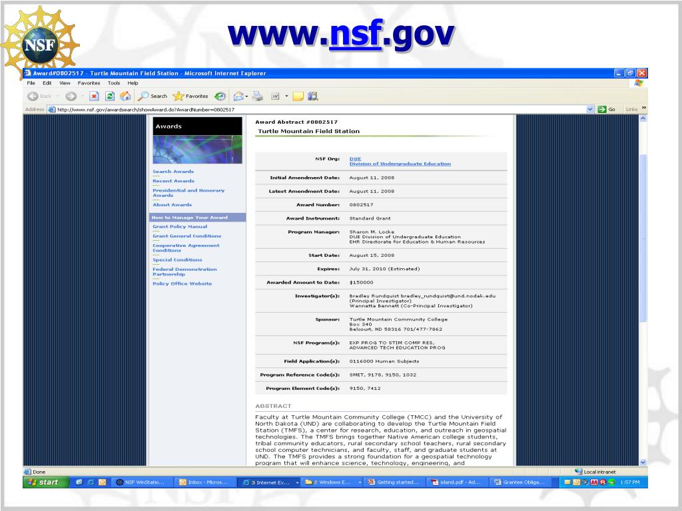This screenshot has height=511, width=682.
Task: Open the Help menu
Action: click(x=133, y=83)
